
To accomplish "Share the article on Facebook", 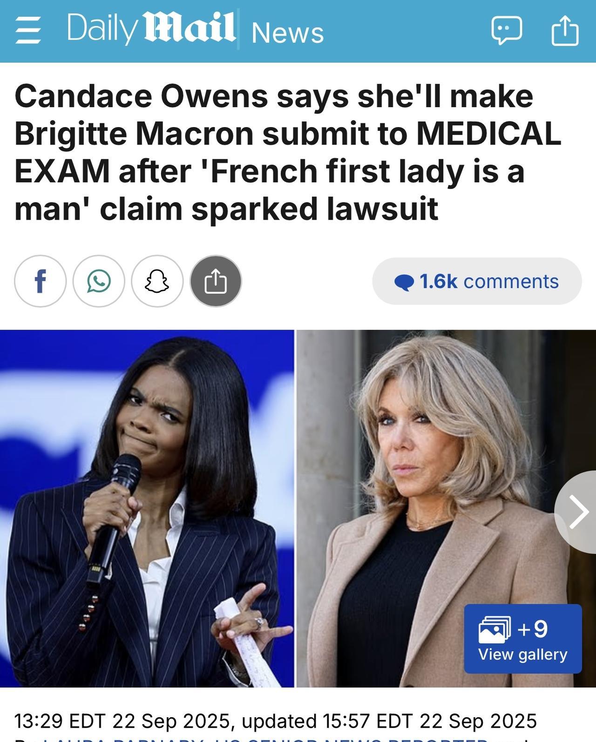I will click(41, 281).
